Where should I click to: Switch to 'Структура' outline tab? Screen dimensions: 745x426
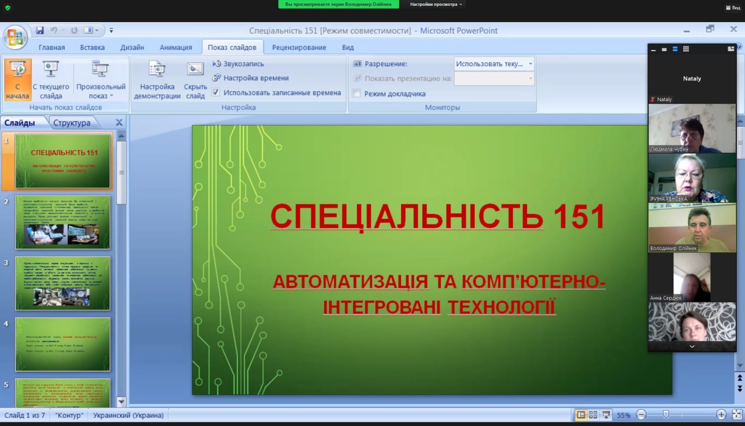tap(72, 123)
